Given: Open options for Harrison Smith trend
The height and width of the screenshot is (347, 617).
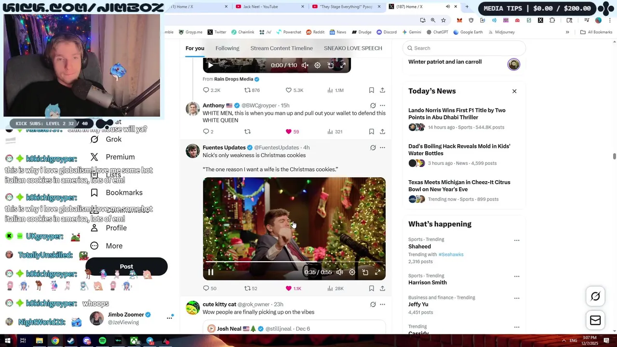Looking at the screenshot, I should 517,276.
